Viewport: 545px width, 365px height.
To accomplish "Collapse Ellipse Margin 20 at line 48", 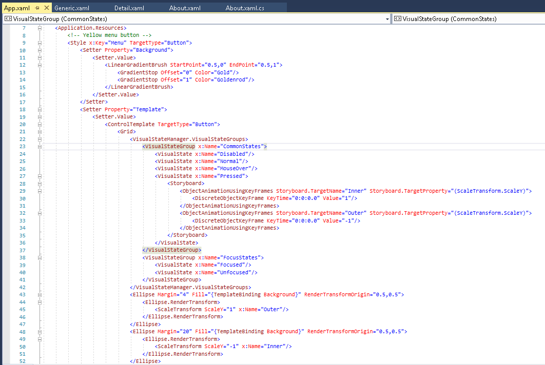I will 40,332.
